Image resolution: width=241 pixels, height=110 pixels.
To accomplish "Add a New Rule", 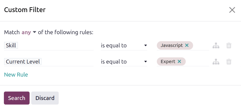I will [16, 75].
